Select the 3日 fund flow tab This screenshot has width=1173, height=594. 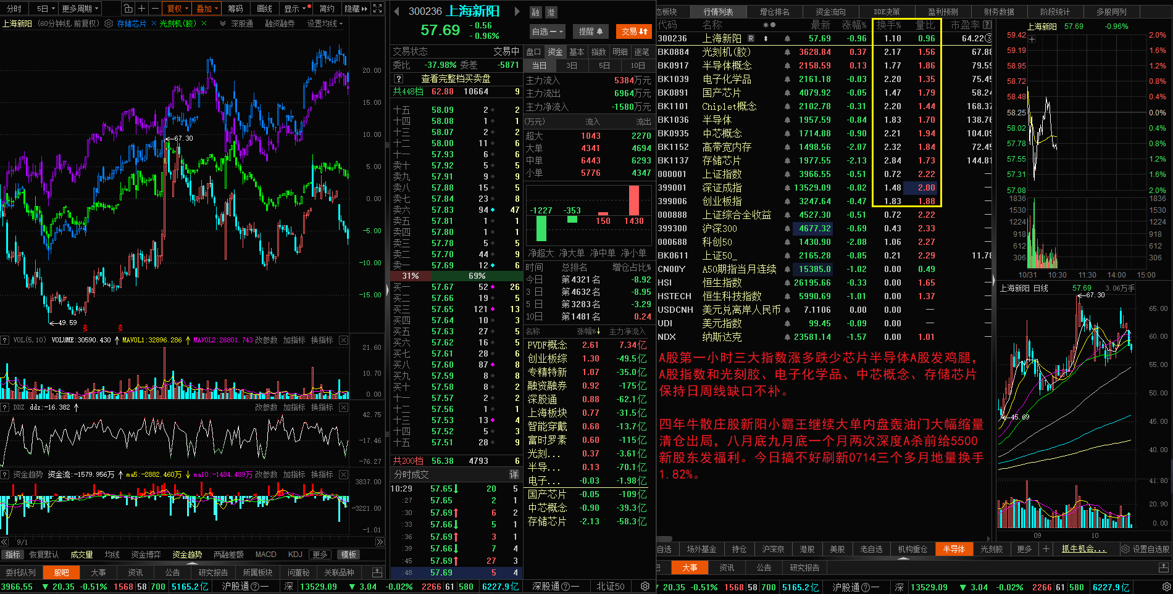pyautogui.click(x=572, y=65)
